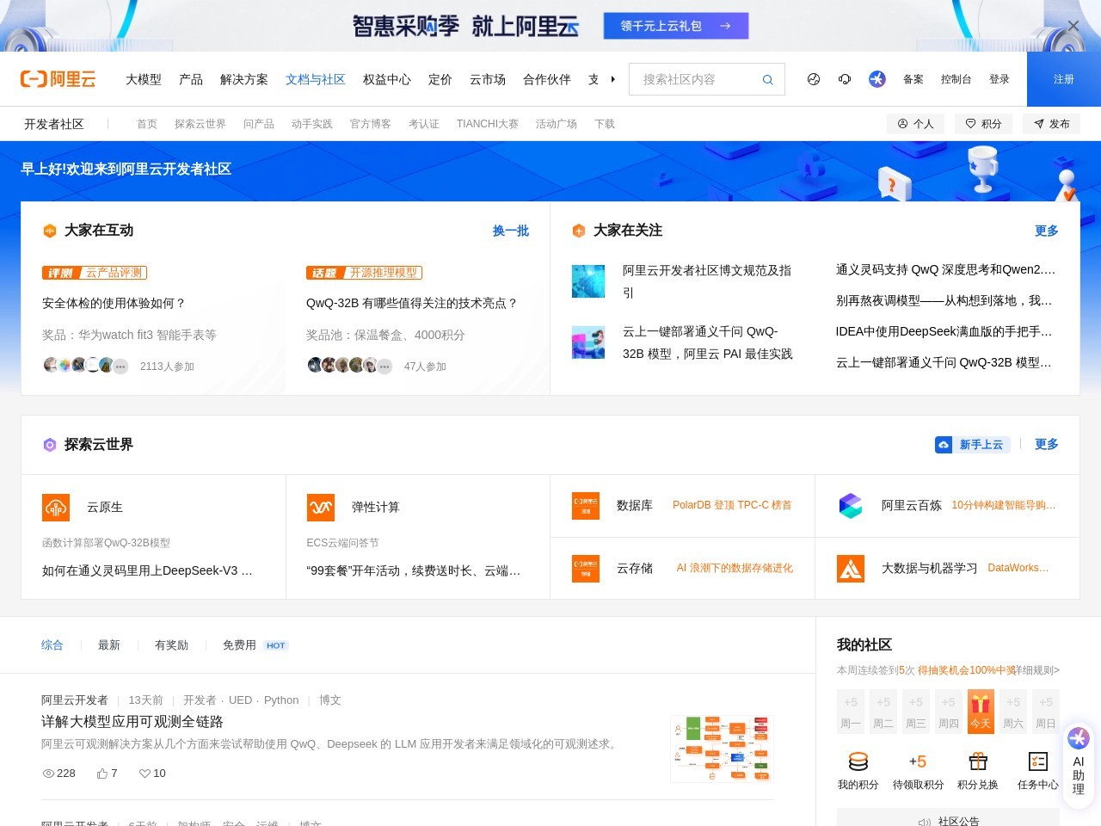Open the 阿里云百炼 Bailian icon
The image size is (1101, 826).
pyautogui.click(x=850, y=506)
